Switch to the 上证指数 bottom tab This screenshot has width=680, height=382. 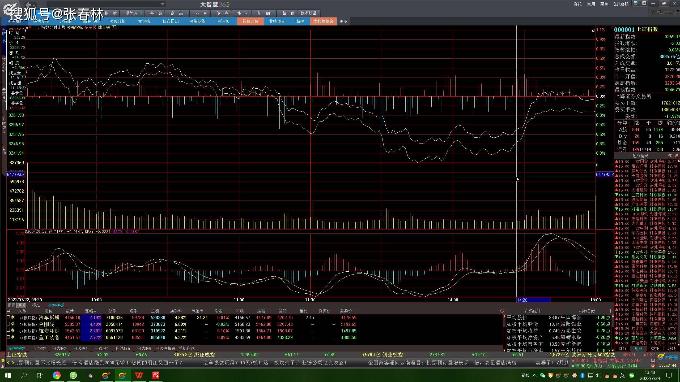[38, 348]
